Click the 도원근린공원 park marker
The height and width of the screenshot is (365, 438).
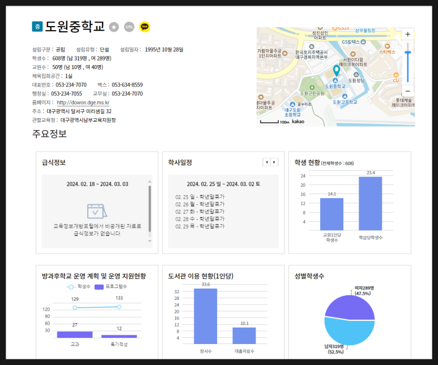312,88
